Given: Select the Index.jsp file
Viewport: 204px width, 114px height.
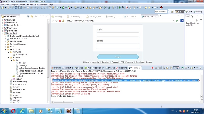Looking at the screenshot, I should [15, 100].
